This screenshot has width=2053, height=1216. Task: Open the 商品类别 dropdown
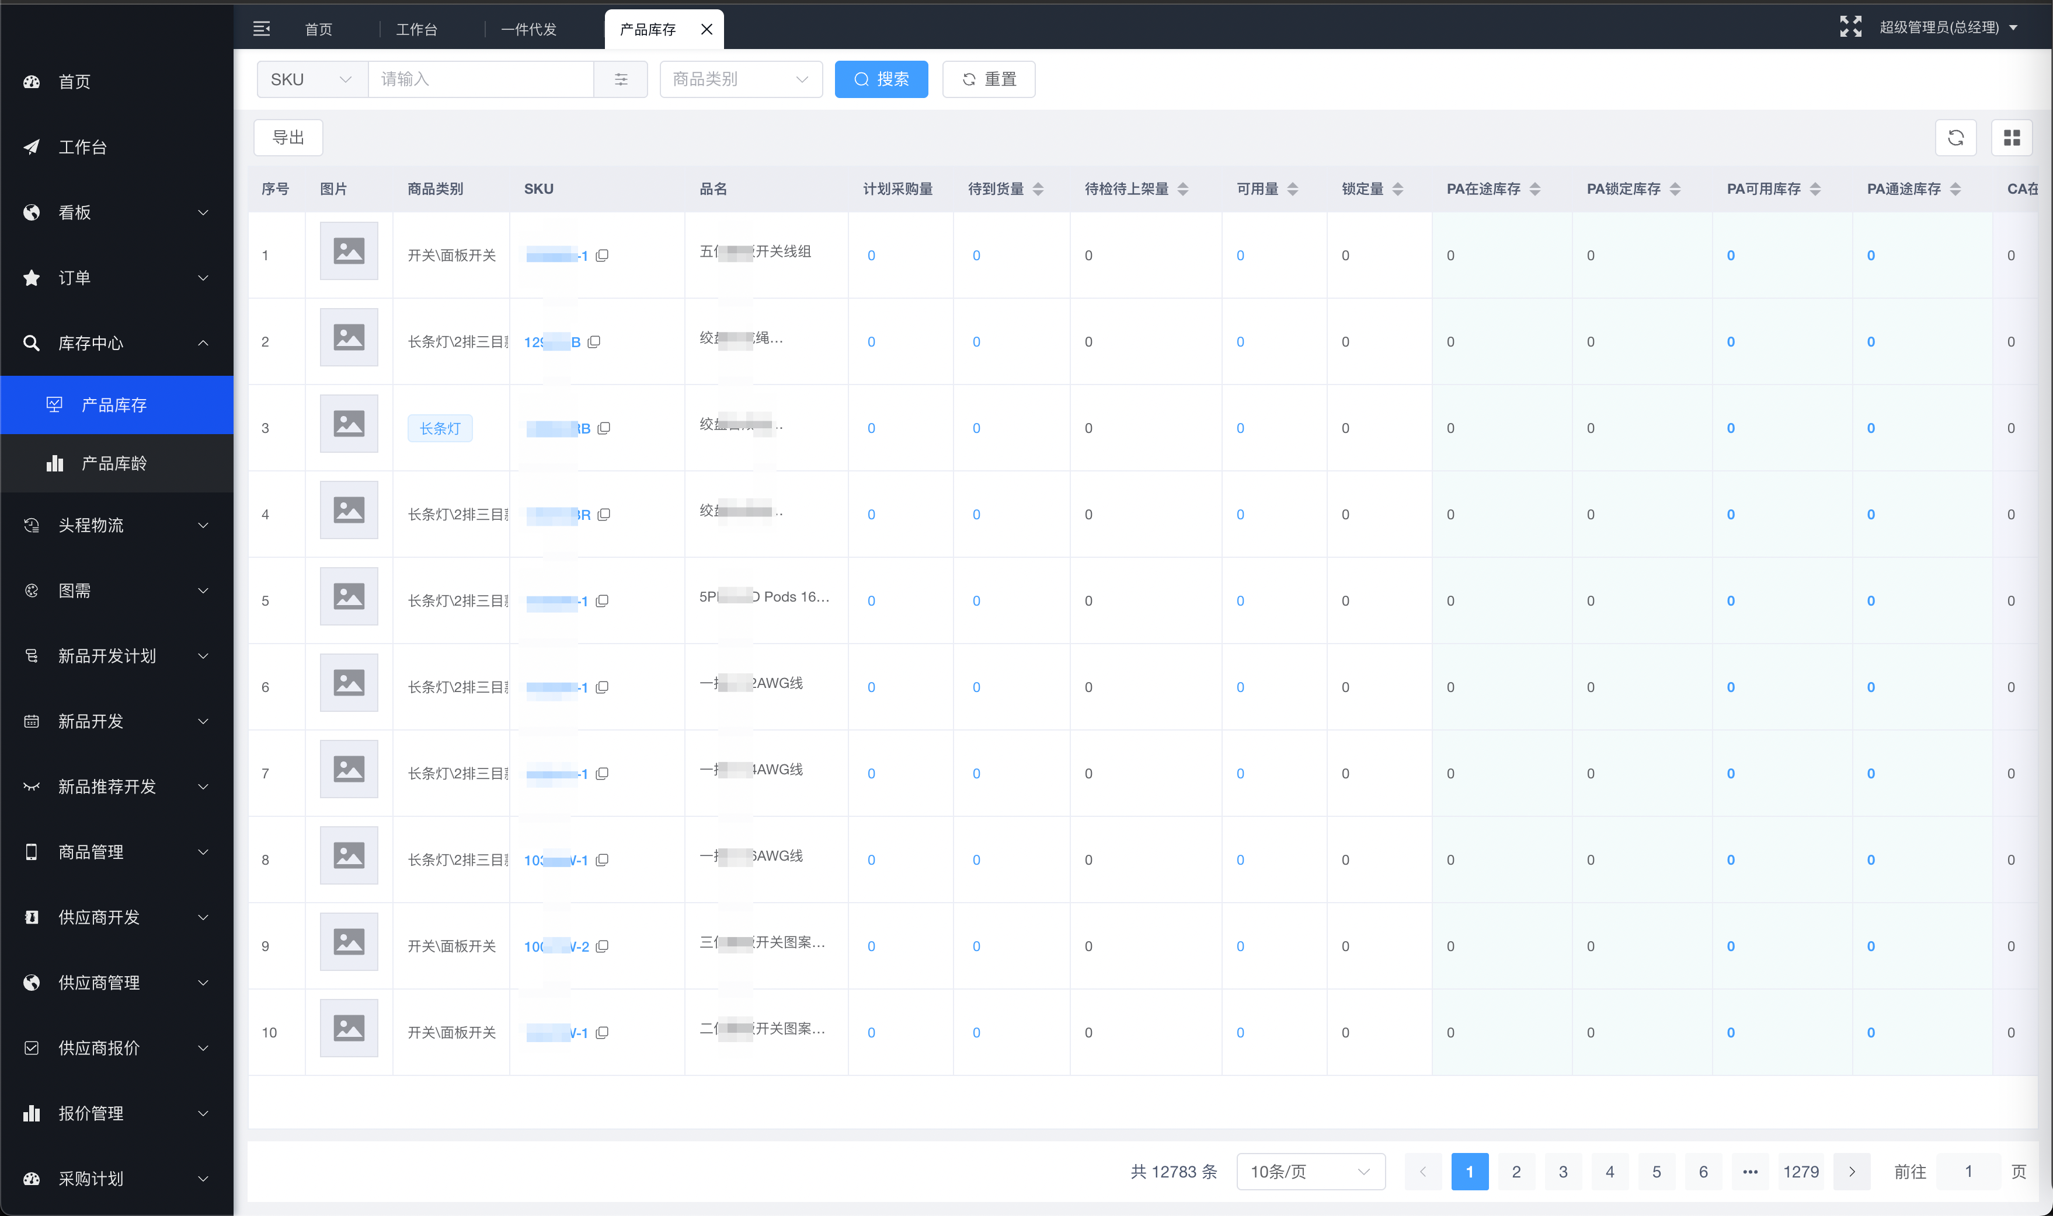(x=740, y=79)
